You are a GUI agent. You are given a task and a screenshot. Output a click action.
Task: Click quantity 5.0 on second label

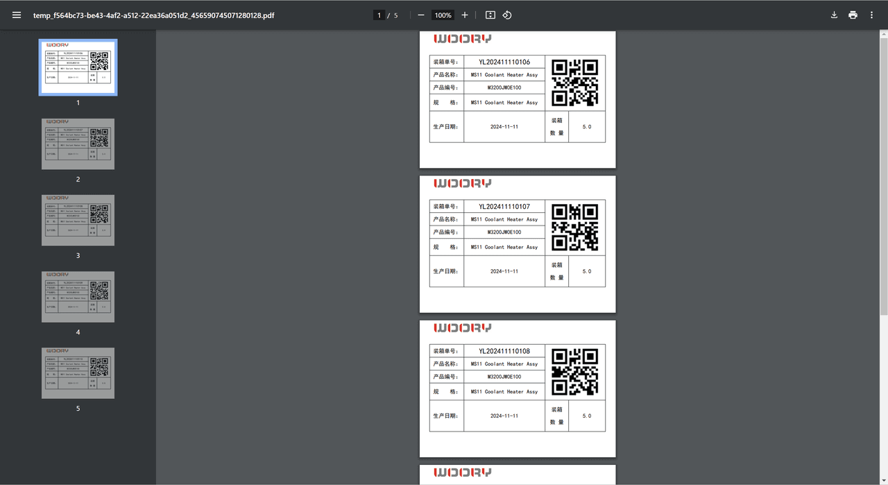(x=587, y=271)
